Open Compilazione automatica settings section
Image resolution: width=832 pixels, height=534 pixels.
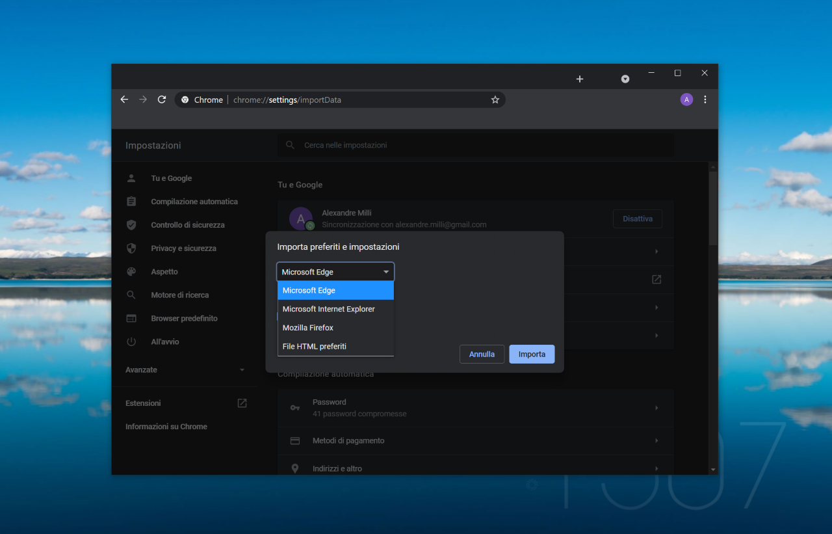194,202
